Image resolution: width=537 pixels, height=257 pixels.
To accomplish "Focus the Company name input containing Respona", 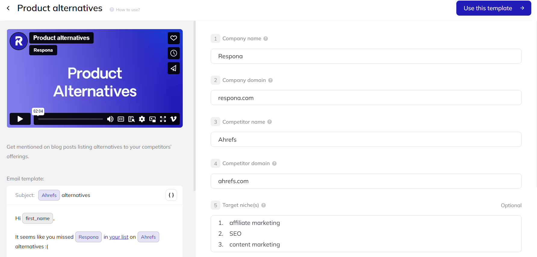I will (366, 56).
